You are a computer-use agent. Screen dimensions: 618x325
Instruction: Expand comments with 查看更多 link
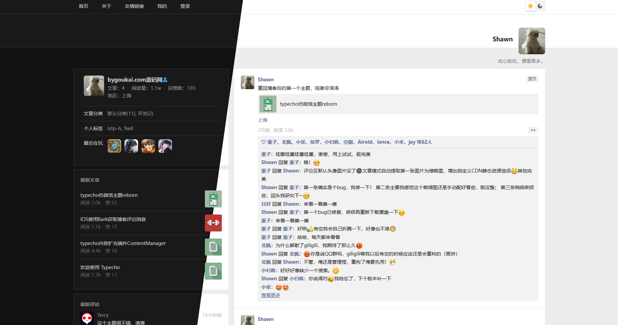coord(271,295)
